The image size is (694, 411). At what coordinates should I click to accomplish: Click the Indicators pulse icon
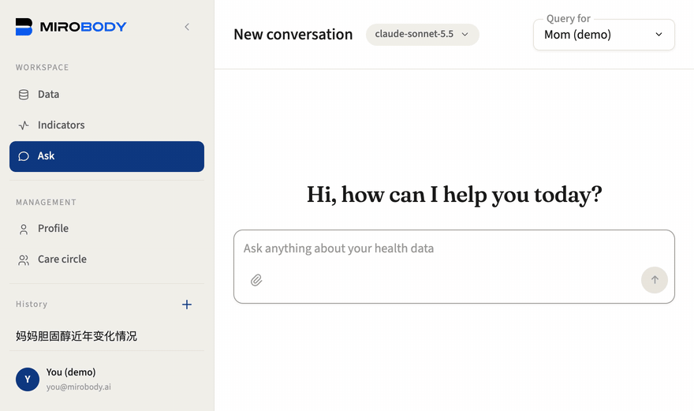click(x=24, y=125)
